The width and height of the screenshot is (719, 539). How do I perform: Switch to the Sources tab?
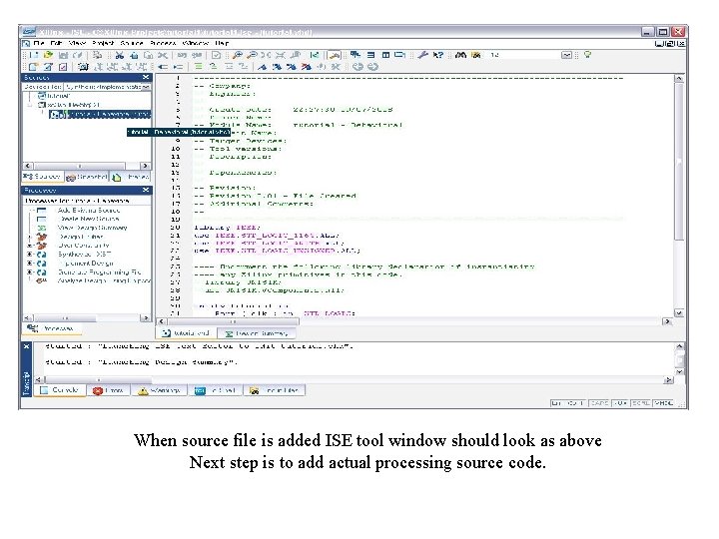point(42,177)
